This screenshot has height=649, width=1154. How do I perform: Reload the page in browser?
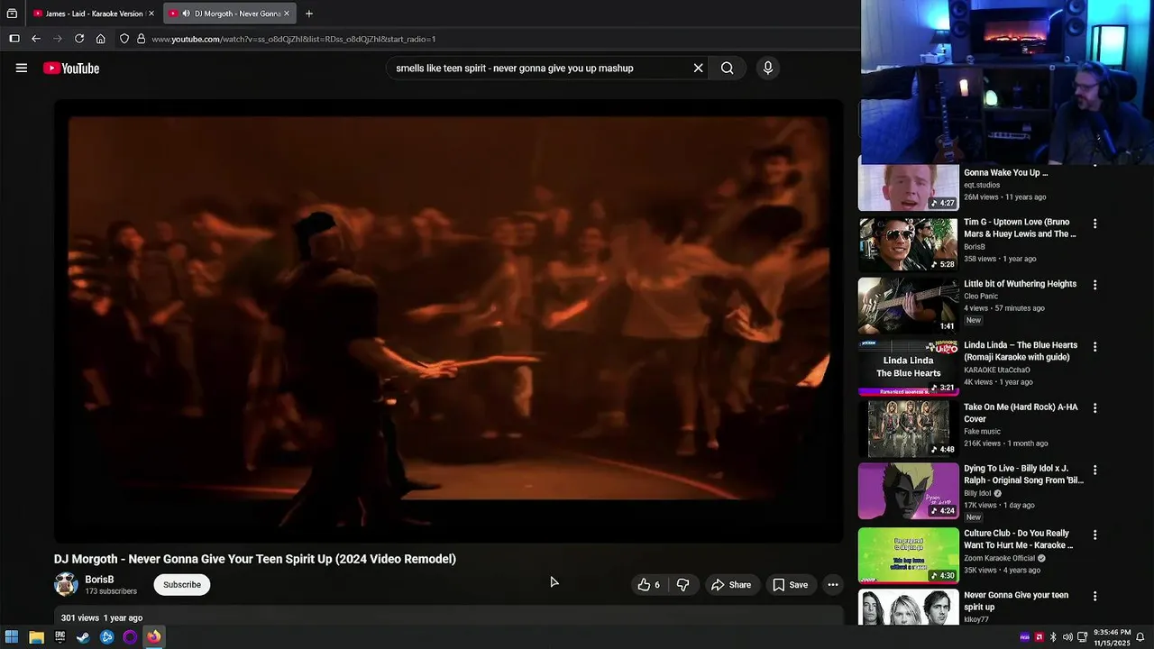click(79, 39)
